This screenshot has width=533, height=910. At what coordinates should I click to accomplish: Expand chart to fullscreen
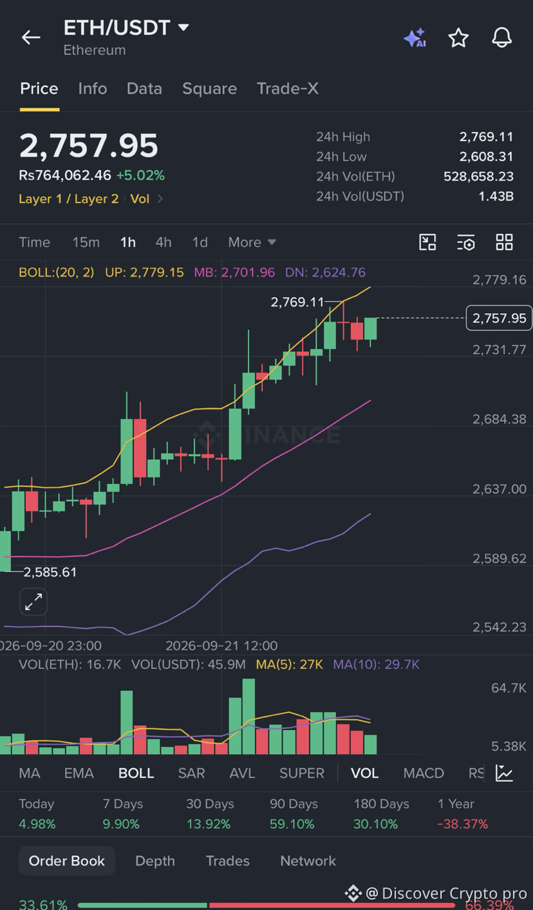[33, 602]
